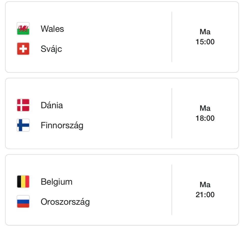Select the Oroszország team name
Image resolution: width=244 pixels, height=226 pixels.
point(65,202)
